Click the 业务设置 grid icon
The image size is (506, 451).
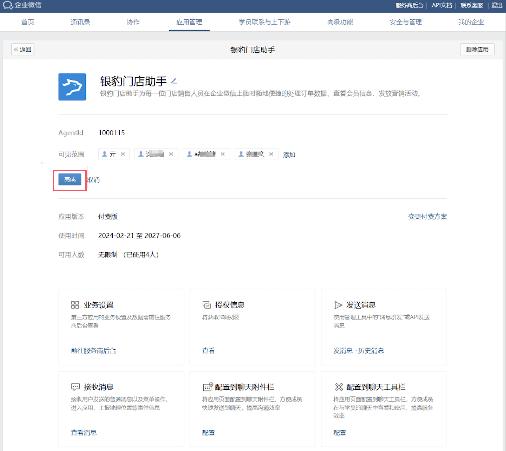pos(75,305)
